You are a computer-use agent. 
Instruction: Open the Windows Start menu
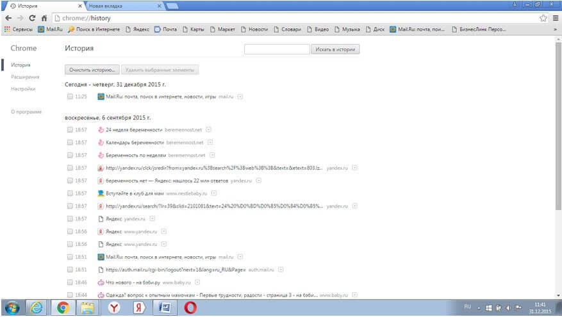tap(12, 307)
